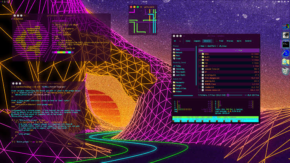Screen dimensions: 290x163
Task: Search for Videos in sidebar
Action: (177, 92)
